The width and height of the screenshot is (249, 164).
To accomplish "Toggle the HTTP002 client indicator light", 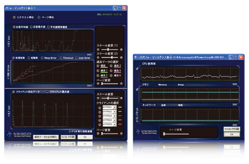I will 100,112.
